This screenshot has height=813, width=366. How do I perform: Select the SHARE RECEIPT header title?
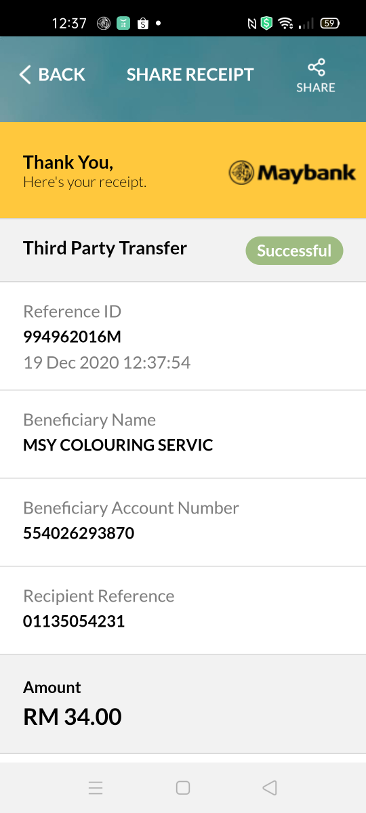(x=190, y=75)
